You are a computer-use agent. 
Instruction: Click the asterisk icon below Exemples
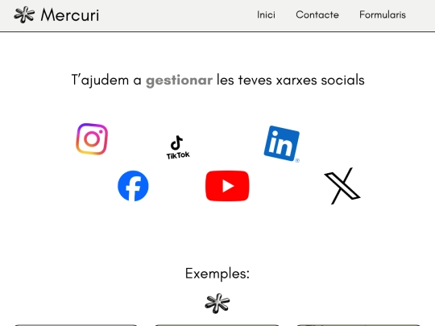pos(217,303)
